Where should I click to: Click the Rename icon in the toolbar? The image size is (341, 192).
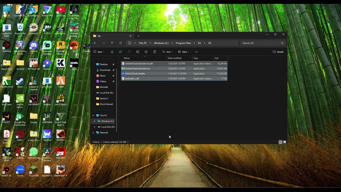click(137, 52)
